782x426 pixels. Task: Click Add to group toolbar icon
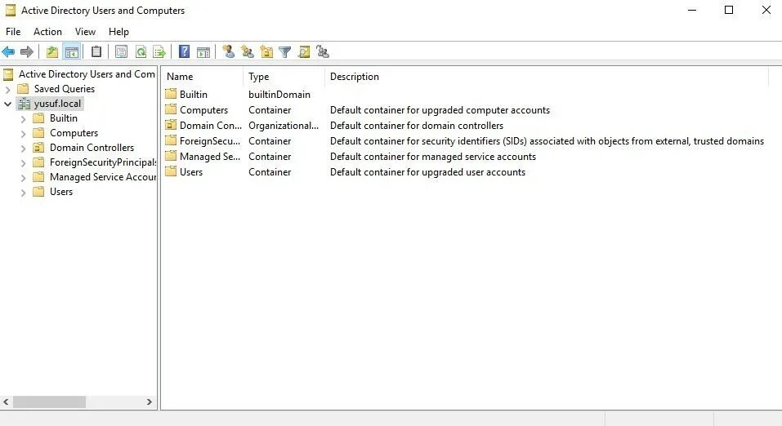coord(323,51)
